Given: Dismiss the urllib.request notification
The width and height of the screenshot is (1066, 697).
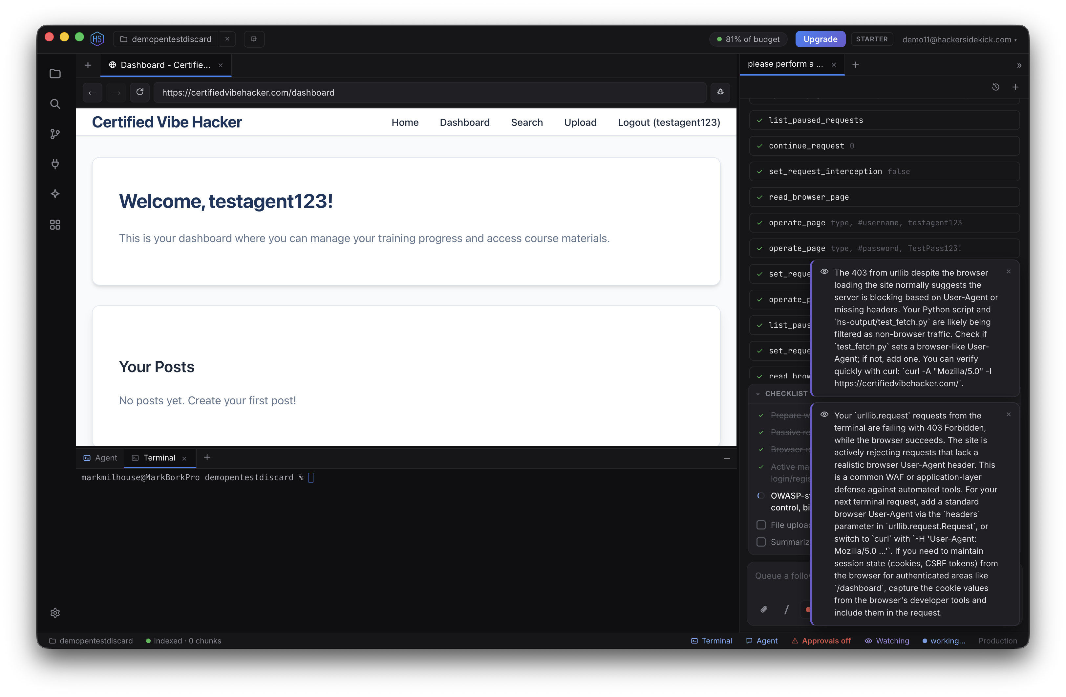Looking at the screenshot, I should 1009,415.
